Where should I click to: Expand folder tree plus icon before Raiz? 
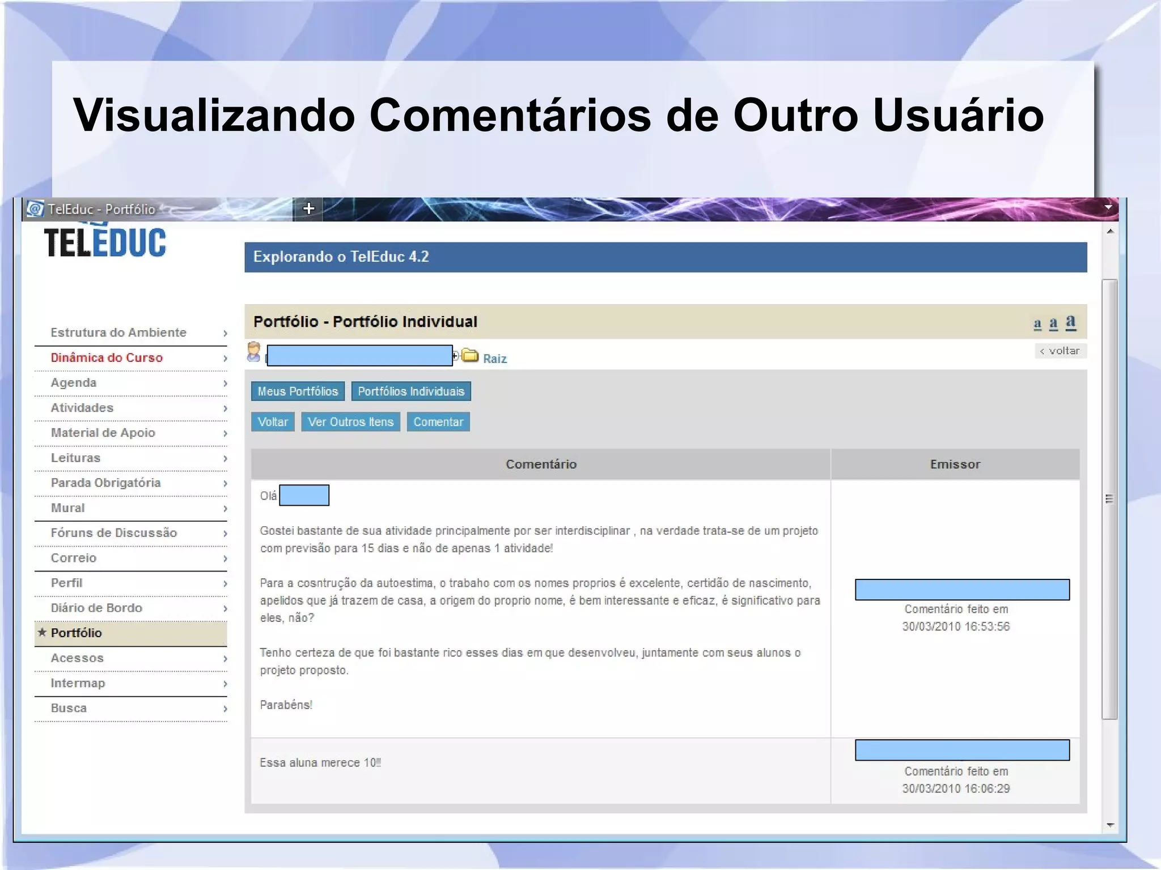(455, 356)
